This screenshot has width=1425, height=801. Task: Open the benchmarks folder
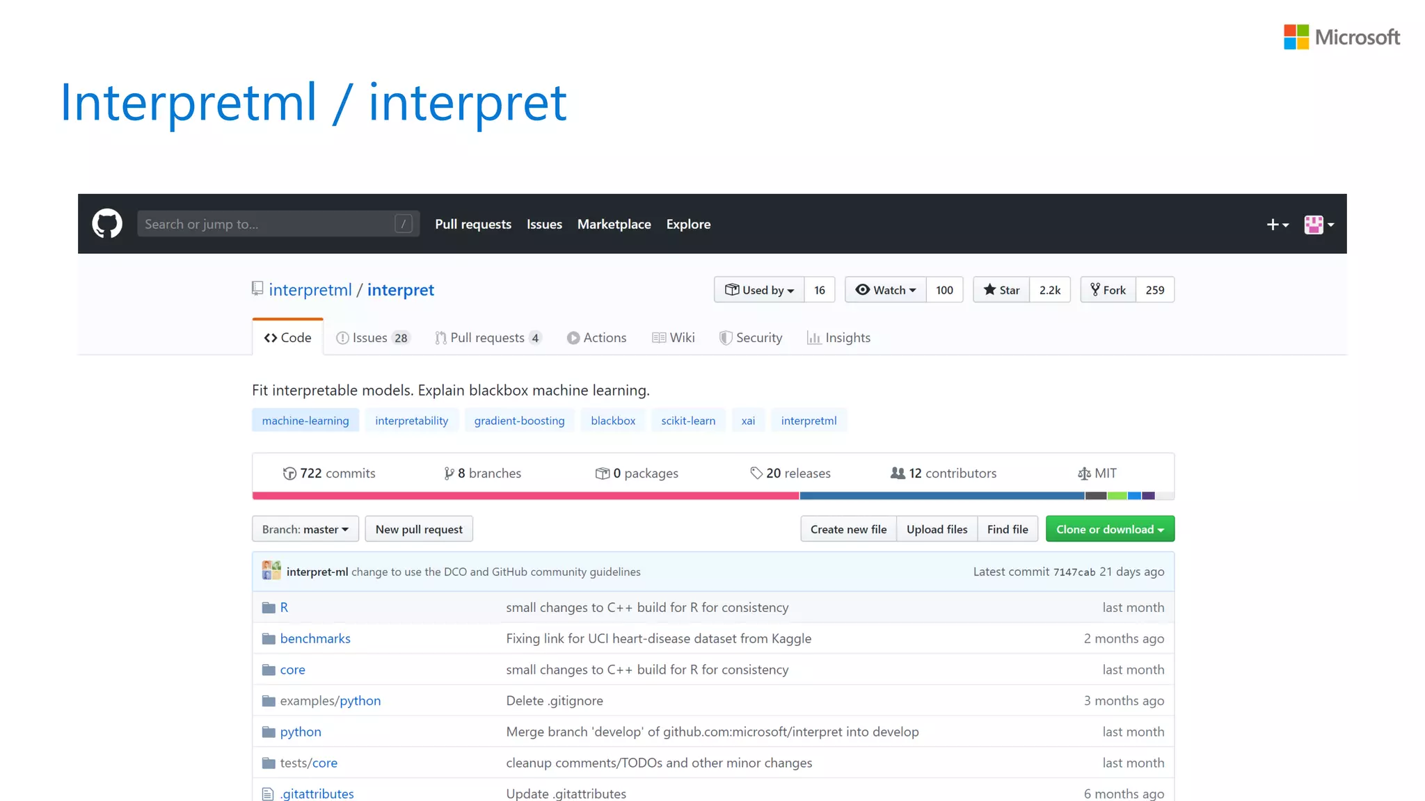click(x=315, y=638)
